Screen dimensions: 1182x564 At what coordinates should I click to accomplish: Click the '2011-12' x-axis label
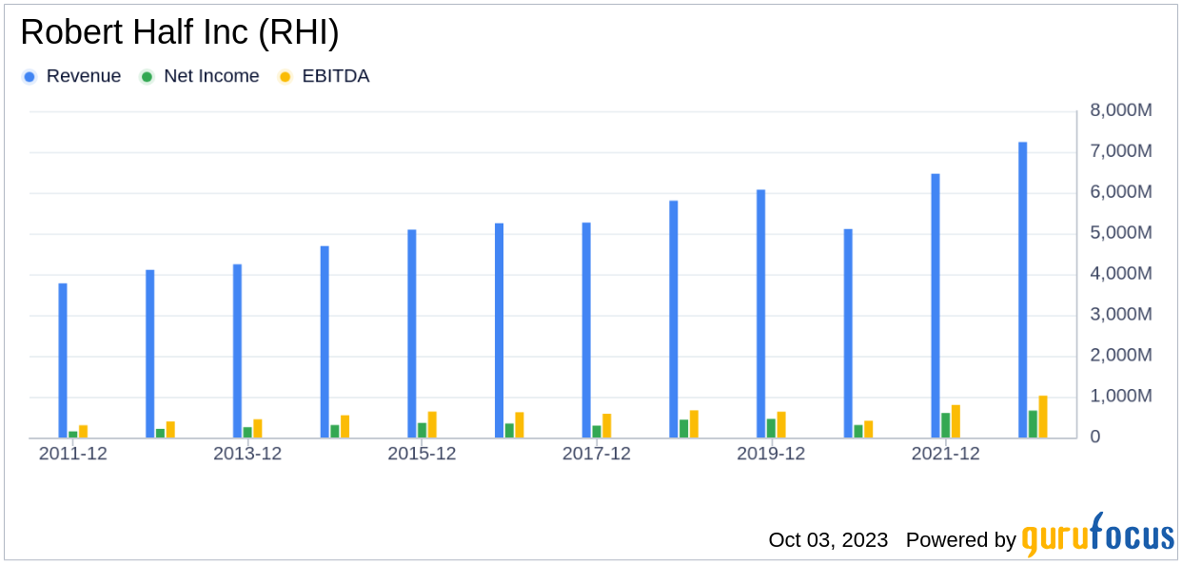72,455
